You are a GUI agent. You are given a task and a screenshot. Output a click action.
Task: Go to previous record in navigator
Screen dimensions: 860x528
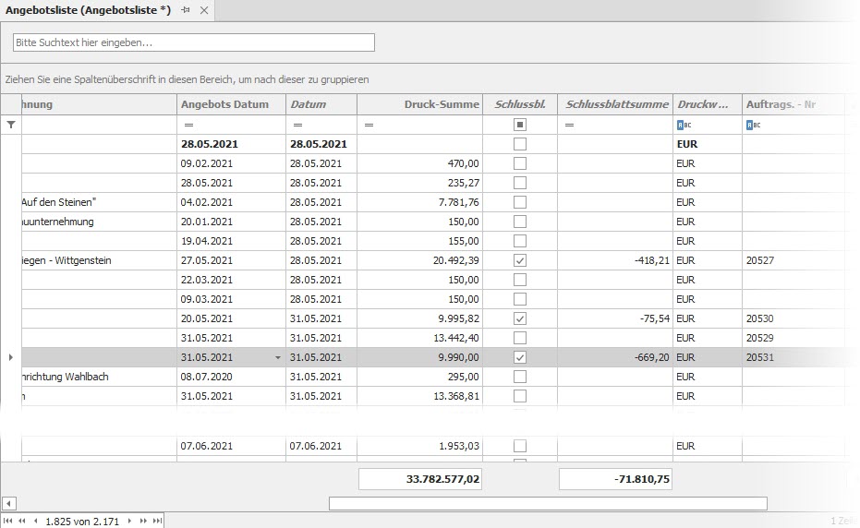(x=35, y=522)
